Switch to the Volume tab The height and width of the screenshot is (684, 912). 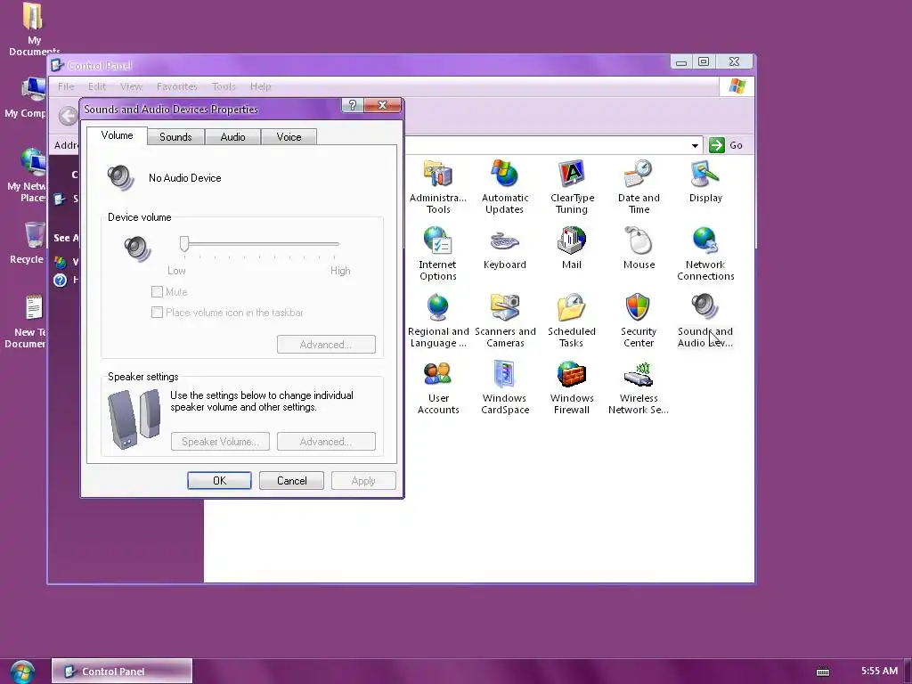click(117, 135)
